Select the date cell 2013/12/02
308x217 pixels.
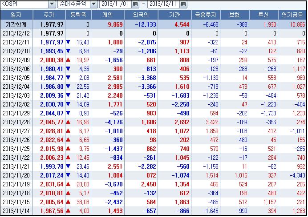click(x=16, y=104)
